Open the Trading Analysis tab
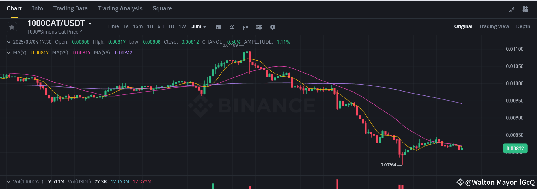 tap(120, 8)
